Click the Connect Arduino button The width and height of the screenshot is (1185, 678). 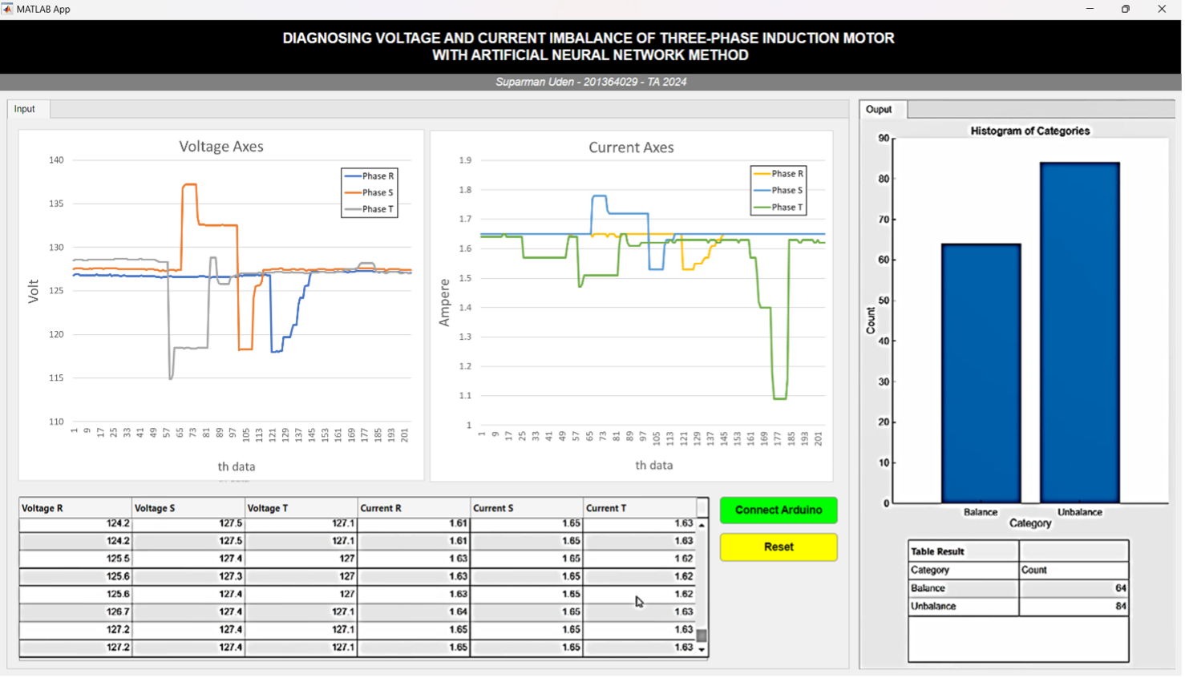[780, 511]
